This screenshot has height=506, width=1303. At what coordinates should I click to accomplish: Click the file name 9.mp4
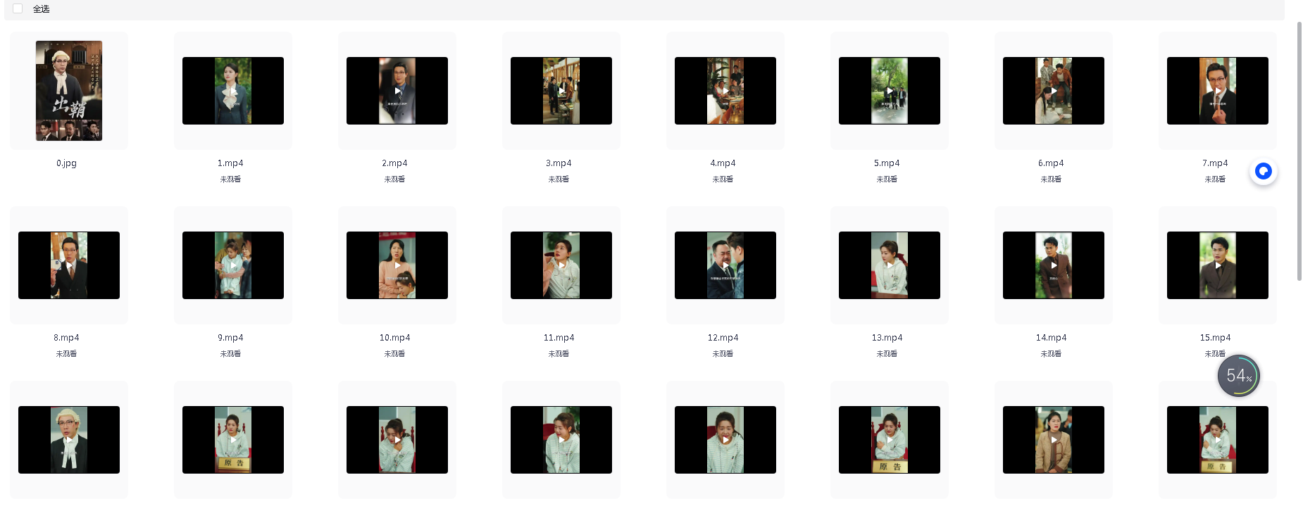(230, 338)
